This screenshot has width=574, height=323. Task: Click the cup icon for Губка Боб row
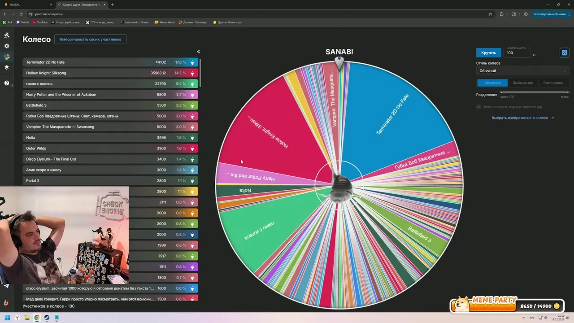192,116
